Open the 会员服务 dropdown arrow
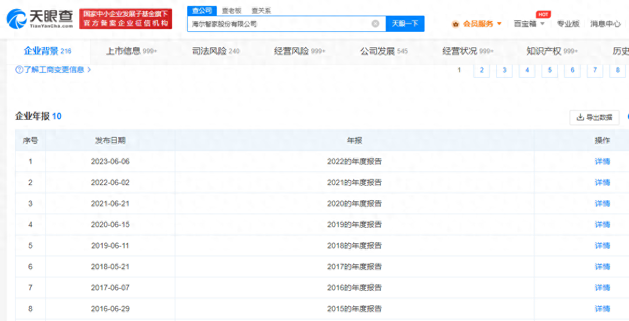The image size is (629, 321). [500, 24]
